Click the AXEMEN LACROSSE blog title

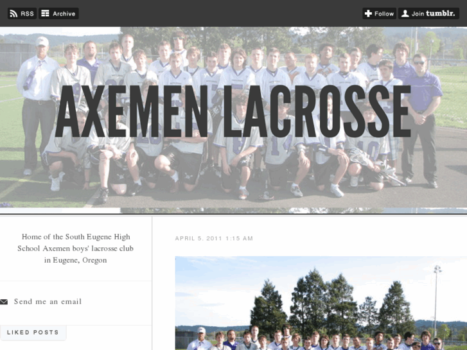point(233,111)
